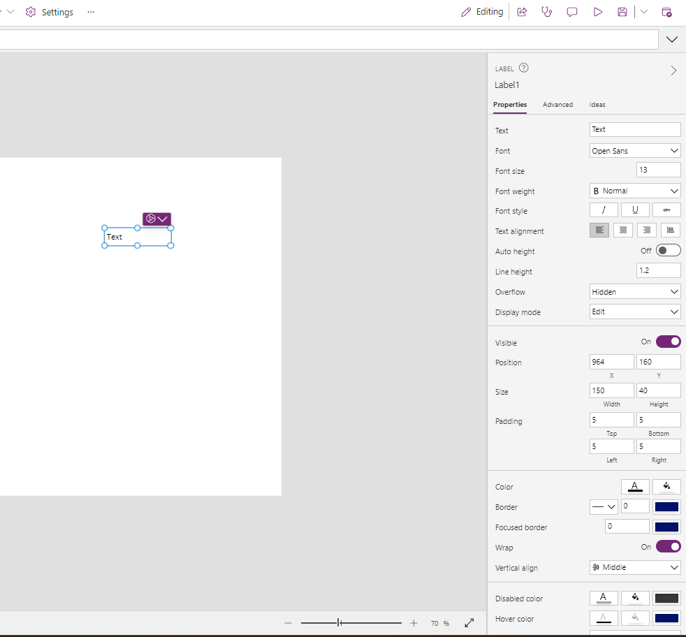
Task: Click the Padding Top field
Action: [x=611, y=420]
